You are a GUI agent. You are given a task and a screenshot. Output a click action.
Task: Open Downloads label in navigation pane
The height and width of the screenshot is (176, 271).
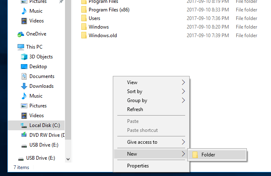pos(41,86)
